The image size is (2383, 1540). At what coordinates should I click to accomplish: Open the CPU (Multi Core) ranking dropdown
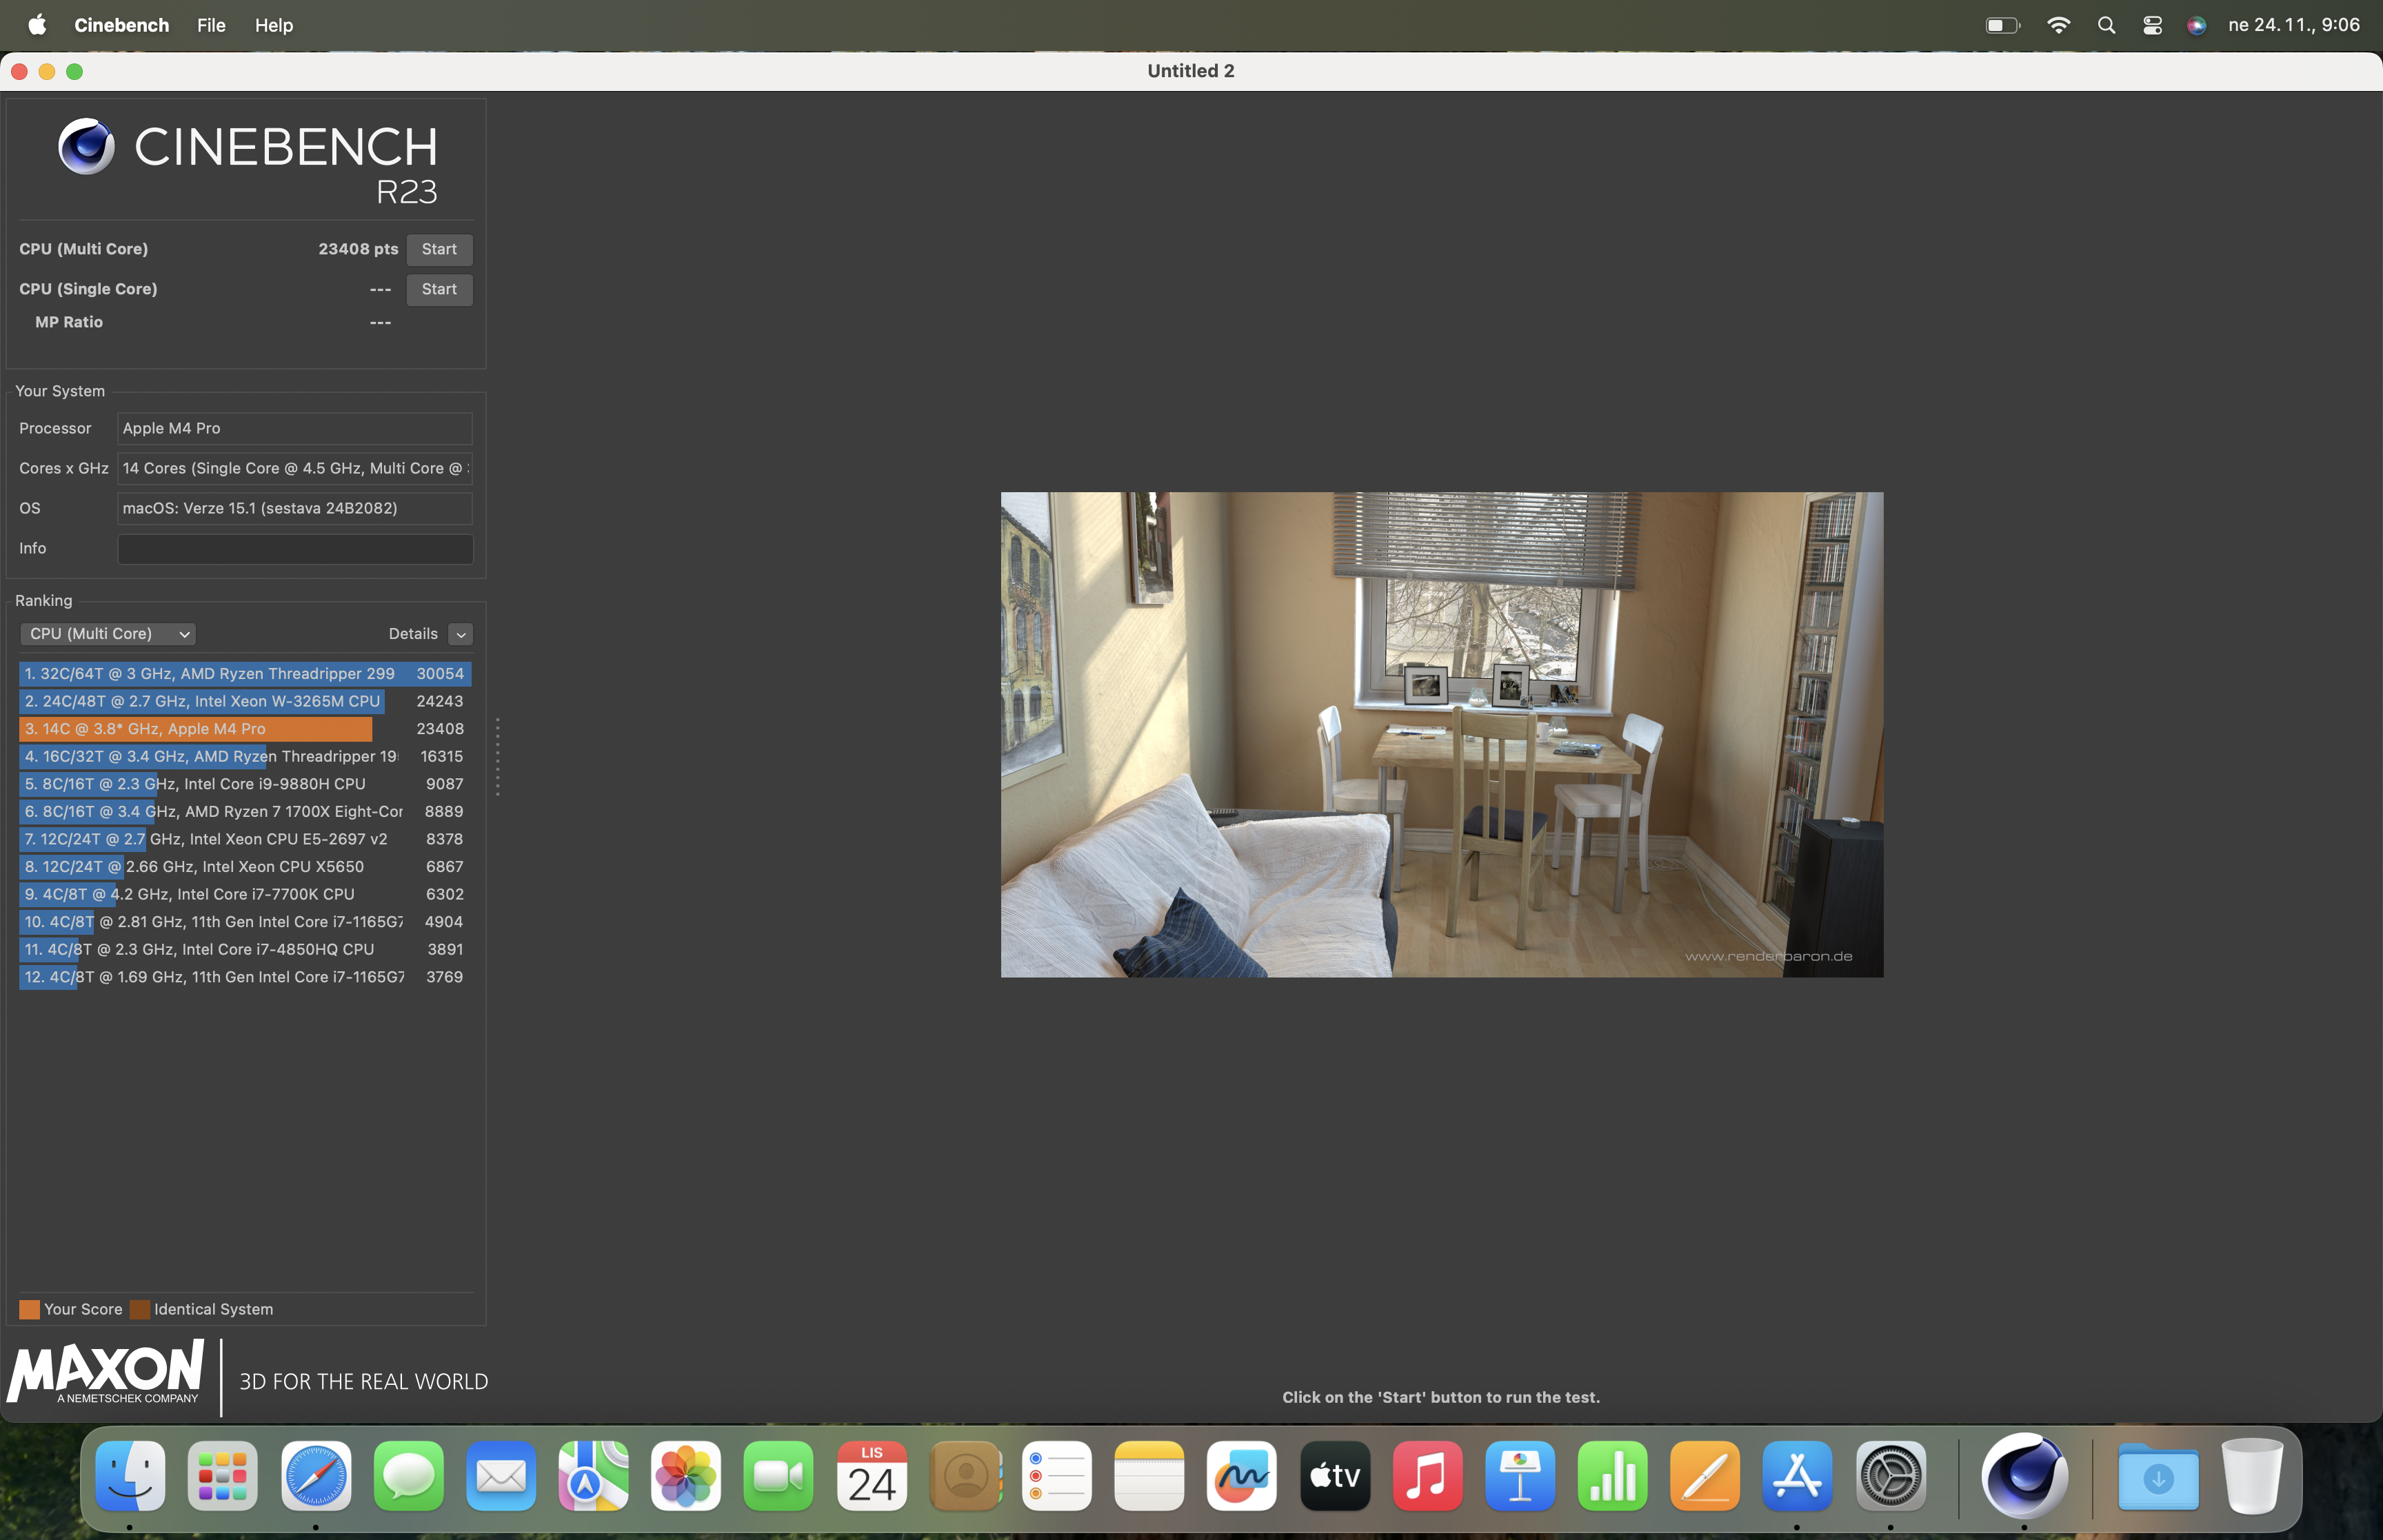108,634
